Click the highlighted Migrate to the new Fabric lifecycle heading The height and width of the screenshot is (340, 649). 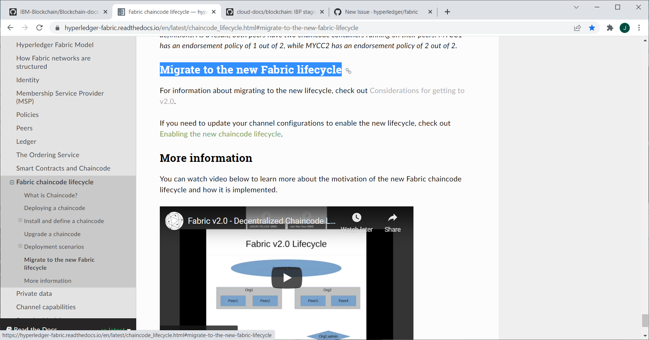[250, 70]
